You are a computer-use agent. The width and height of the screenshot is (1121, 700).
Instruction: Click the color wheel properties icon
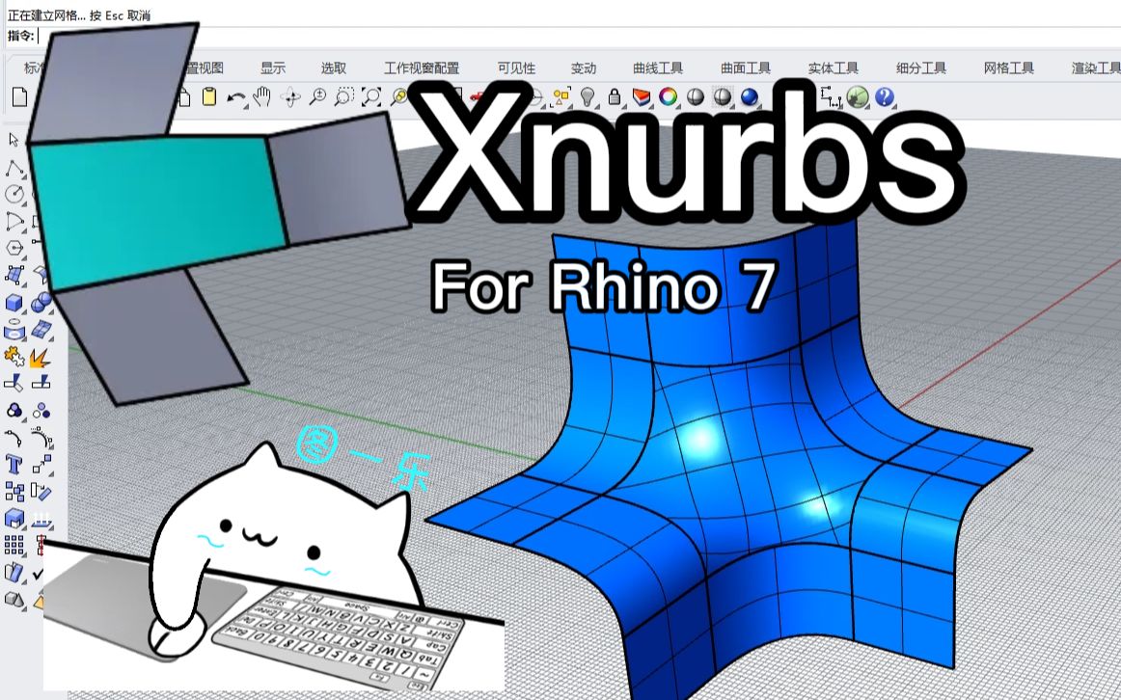tap(668, 96)
